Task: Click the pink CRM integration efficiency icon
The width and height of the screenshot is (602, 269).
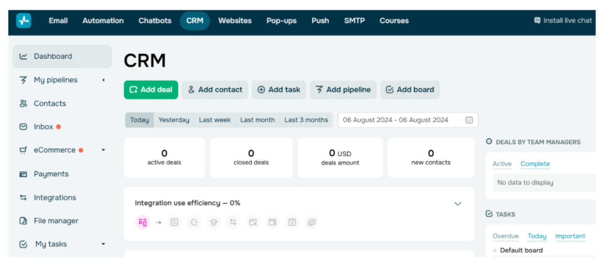Action: pyautogui.click(x=142, y=222)
